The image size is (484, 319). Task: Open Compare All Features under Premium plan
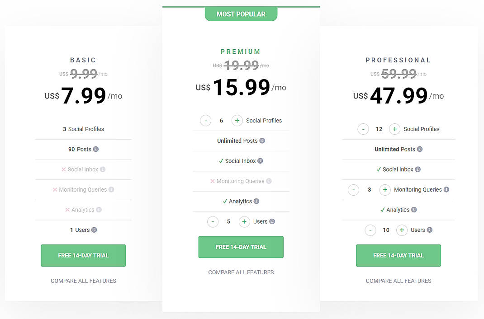pos(241,272)
